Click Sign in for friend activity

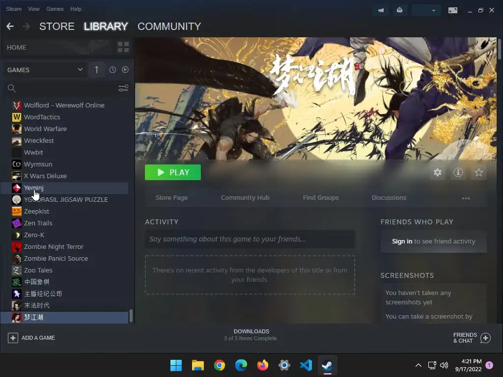(x=402, y=242)
